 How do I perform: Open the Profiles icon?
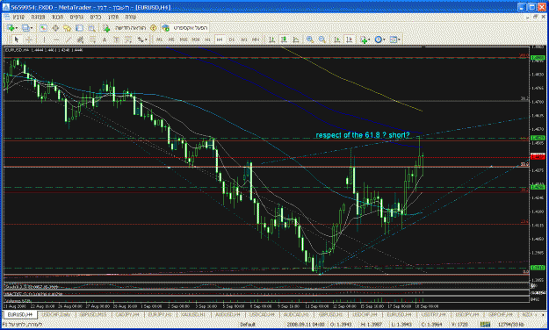click(x=25, y=28)
